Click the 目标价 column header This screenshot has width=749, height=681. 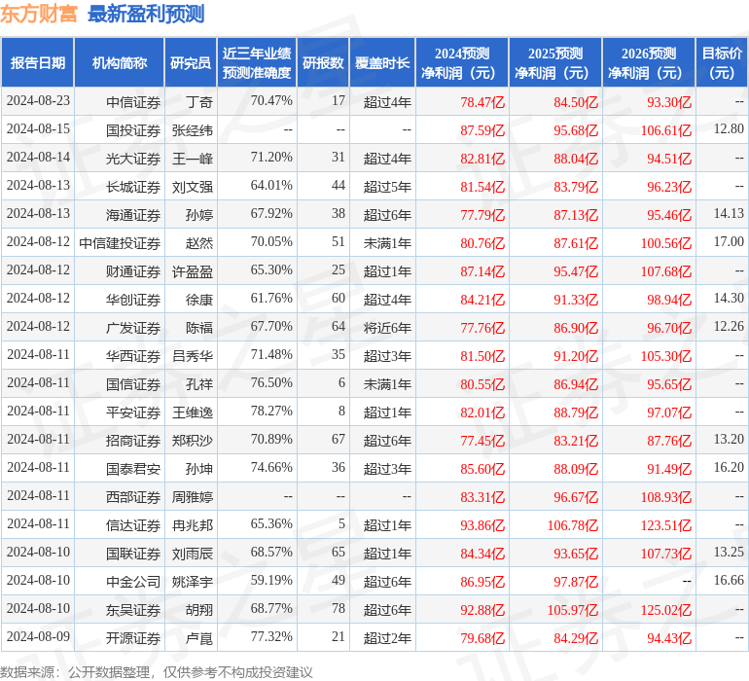click(x=722, y=62)
